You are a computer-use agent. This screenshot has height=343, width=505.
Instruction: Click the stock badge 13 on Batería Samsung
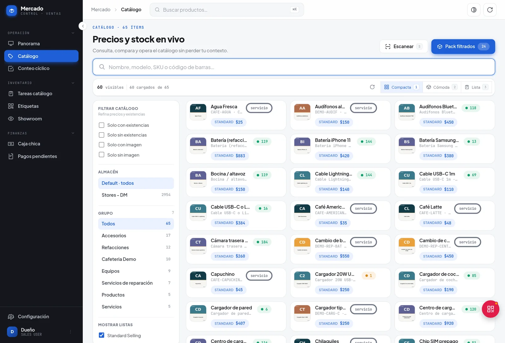(472, 141)
